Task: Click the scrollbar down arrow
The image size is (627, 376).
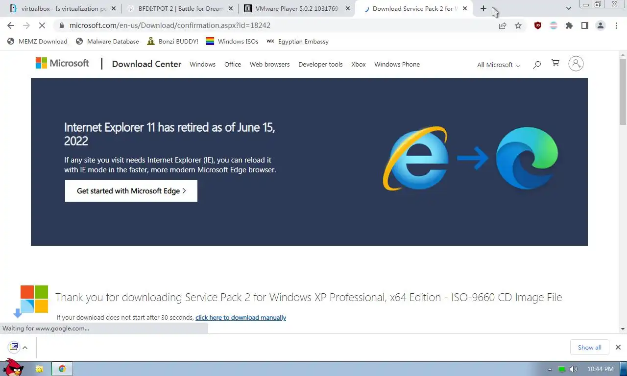Action: (623, 329)
